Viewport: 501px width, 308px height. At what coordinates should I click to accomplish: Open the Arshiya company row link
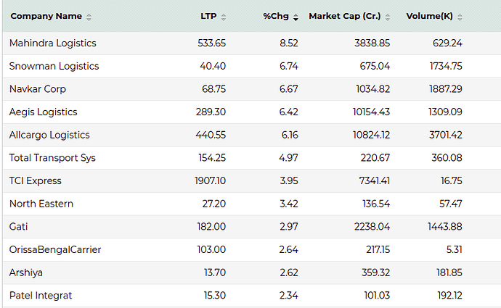26,272
